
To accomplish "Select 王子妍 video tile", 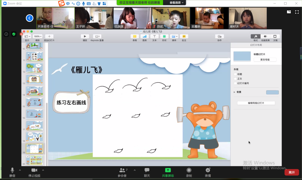I will pyautogui.click(x=94, y=18).
